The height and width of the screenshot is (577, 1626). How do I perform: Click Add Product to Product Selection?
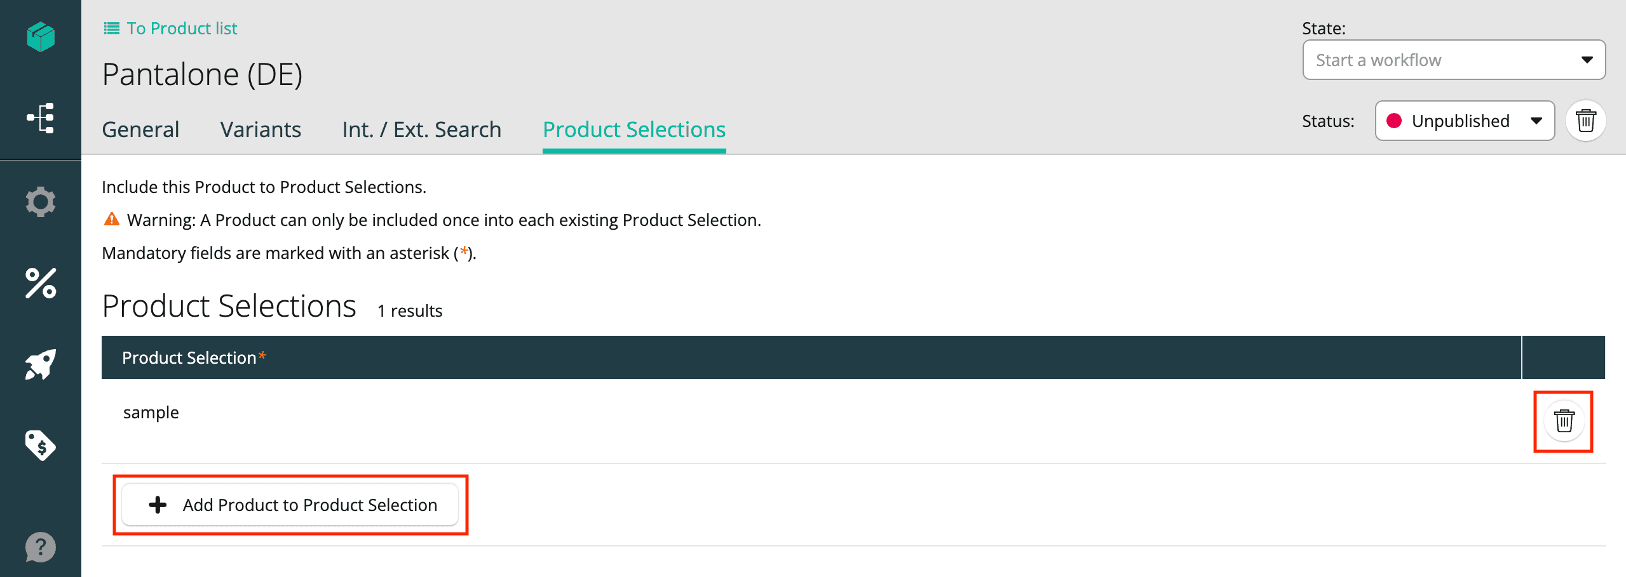[290, 505]
